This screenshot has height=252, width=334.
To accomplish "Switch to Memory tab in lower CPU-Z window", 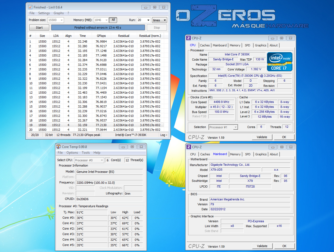I will 235,154.
